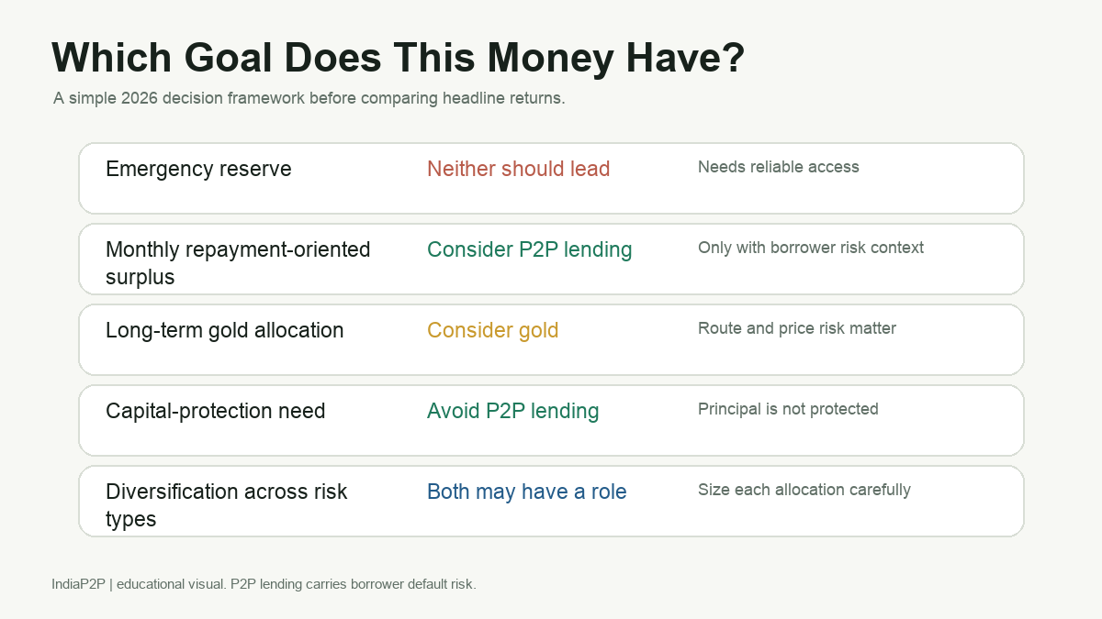Click the 'Emergency reserve' goal label
1102x619 pixels.
click(x=198, y=170)
